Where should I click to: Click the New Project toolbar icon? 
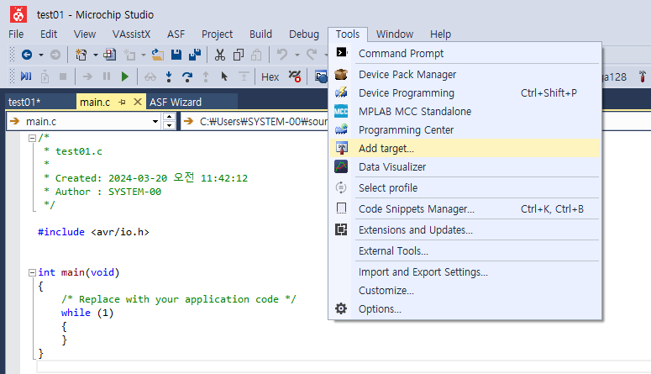click(x=81, y=55)
